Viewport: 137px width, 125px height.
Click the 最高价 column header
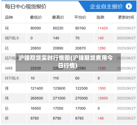coord(58,17)
